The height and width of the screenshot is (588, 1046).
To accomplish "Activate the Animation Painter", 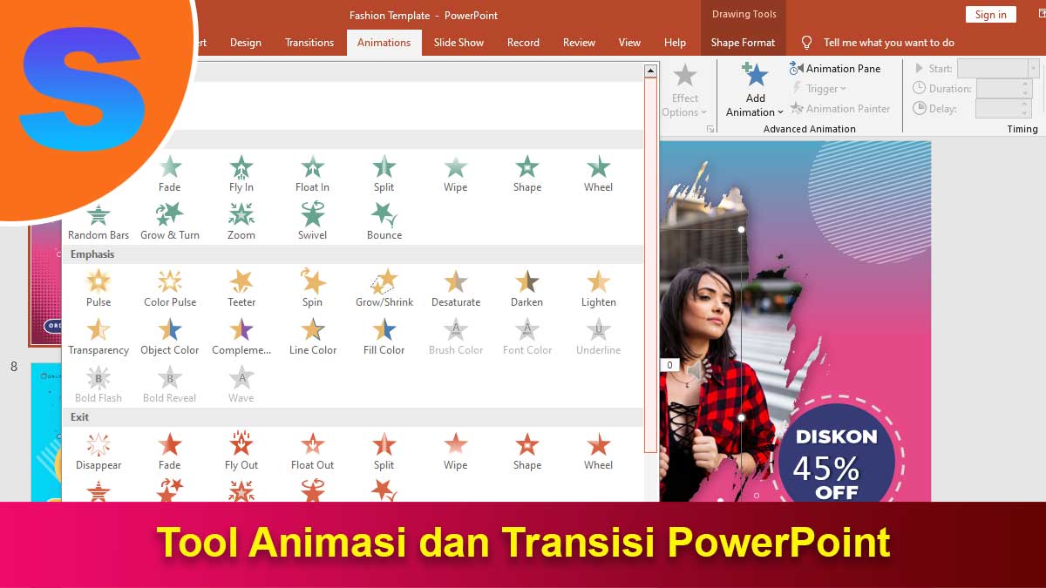I will tap(840, 109).
